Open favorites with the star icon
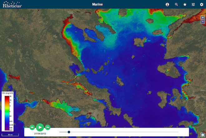 click(185, 4)
